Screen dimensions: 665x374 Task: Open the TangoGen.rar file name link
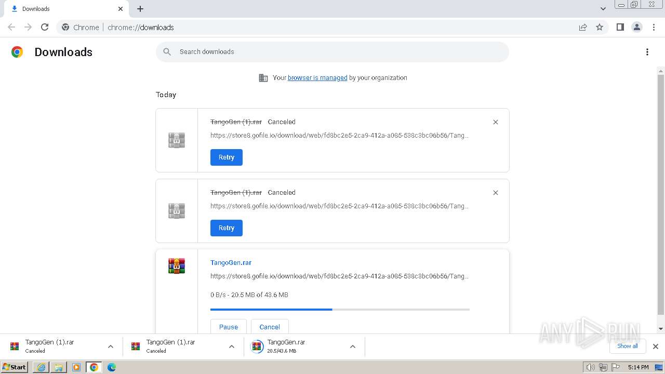[231, 263]
